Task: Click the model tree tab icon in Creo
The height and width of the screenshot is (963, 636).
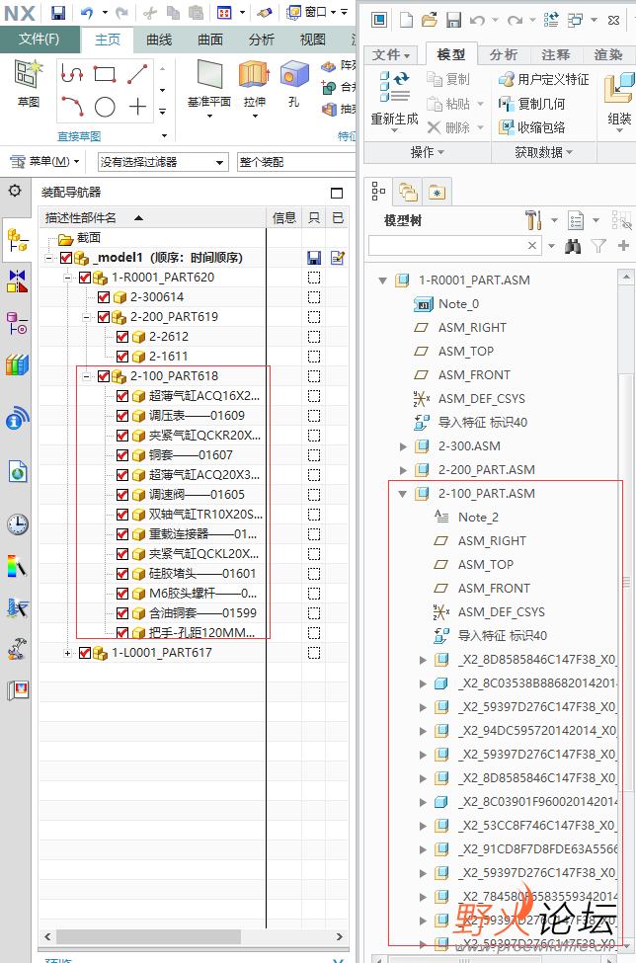Action: point(379,193)
